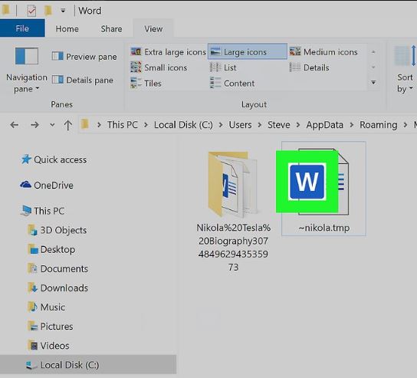417x378 pixels.
Task: Switch to the Home ribbon tab
Action: tap(67, 28)
